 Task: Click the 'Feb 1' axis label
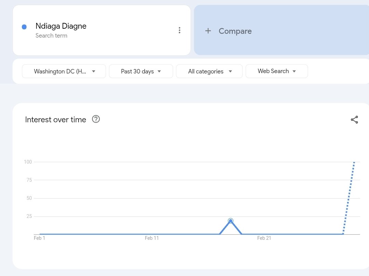(x=39, y=238)
